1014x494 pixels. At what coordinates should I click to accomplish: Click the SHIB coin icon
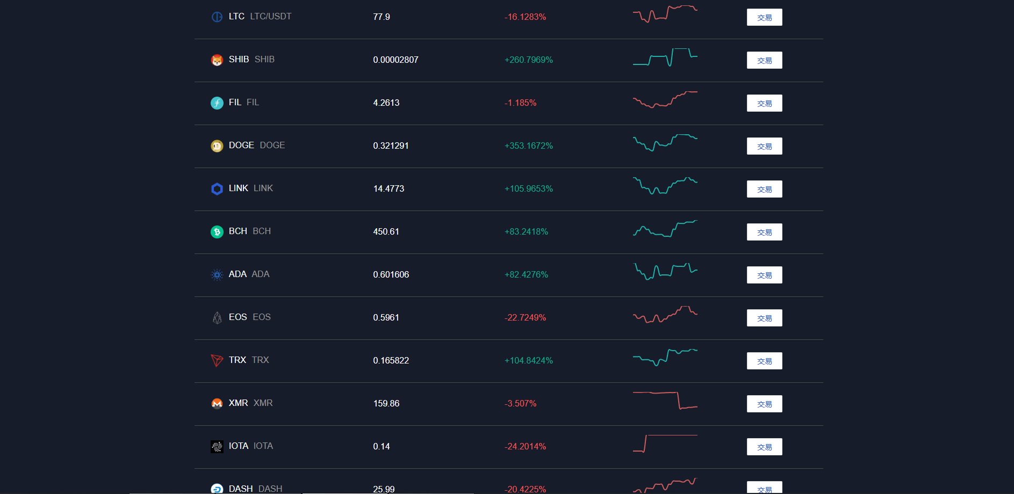(x=217, y=60)
